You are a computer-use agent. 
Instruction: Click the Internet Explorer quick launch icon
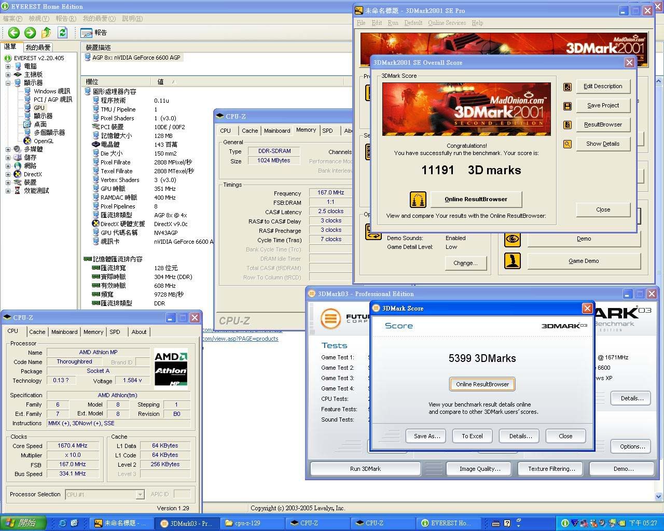(63, 523)
